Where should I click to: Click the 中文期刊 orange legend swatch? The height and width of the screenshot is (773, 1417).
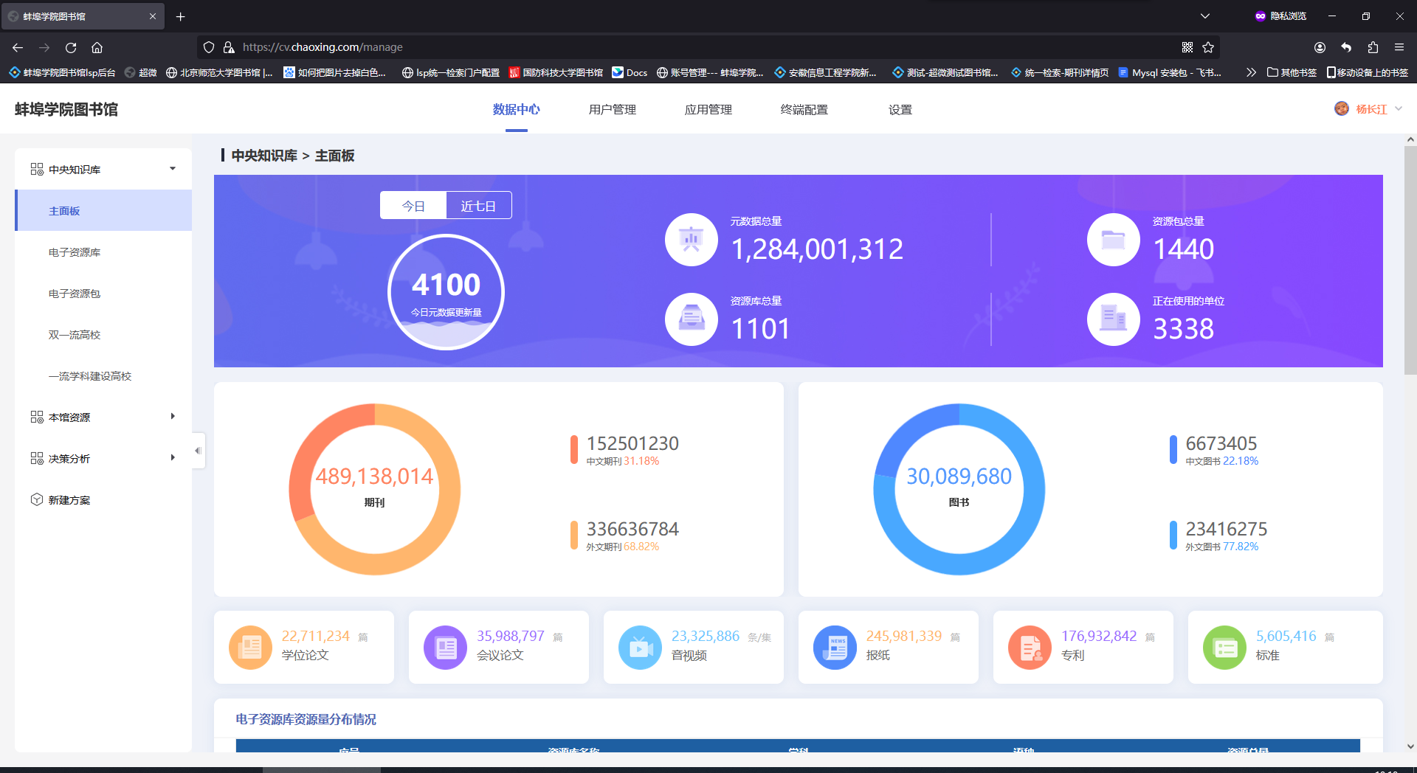coord(574,450)
